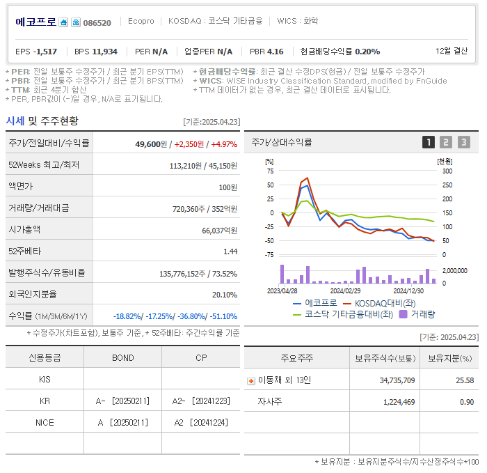Viewport: 487px width, 473px height.
Task: Select the 1Y return -51.10%
Action: (223, 316)
